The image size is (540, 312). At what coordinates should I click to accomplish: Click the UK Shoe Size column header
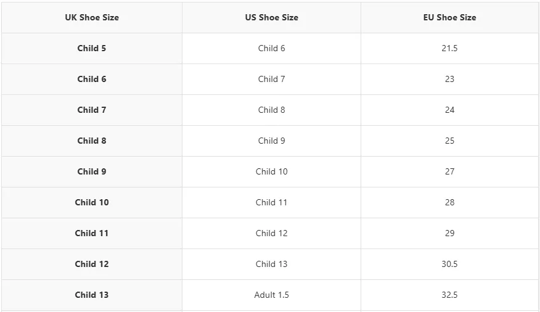click(92, 17)
